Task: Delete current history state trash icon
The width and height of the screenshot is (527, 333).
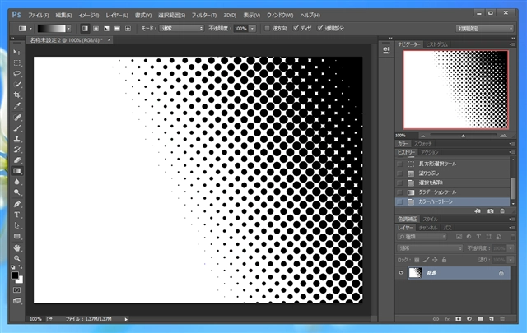Action: pos(502,210)
